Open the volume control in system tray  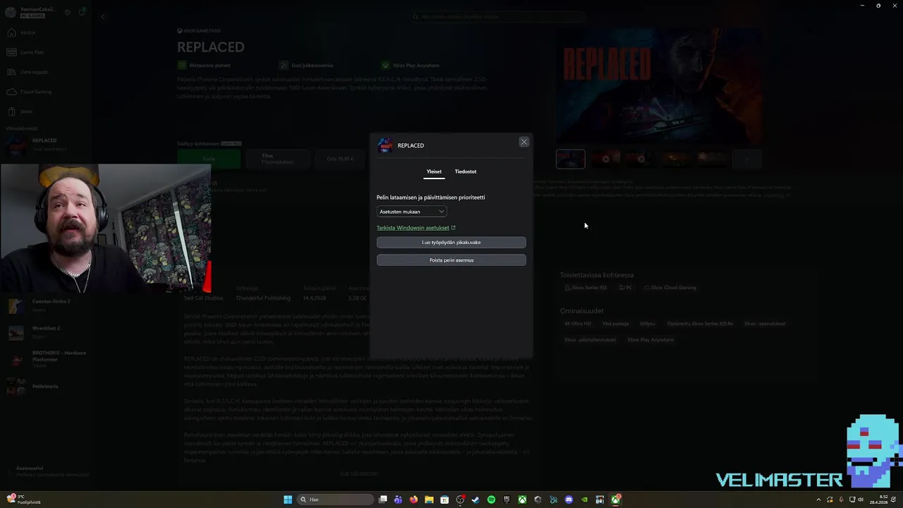(861, 500)
